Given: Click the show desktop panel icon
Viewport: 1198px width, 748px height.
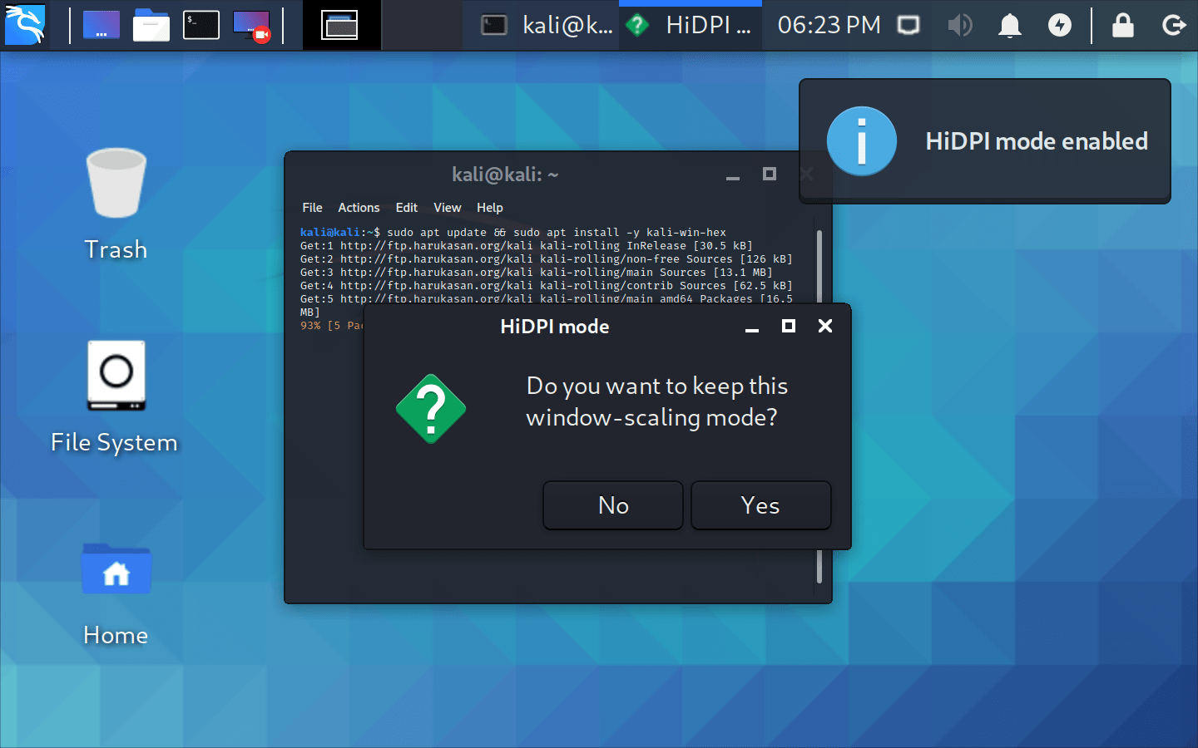Looking at the screenshot, I should [x=101, y=25].
